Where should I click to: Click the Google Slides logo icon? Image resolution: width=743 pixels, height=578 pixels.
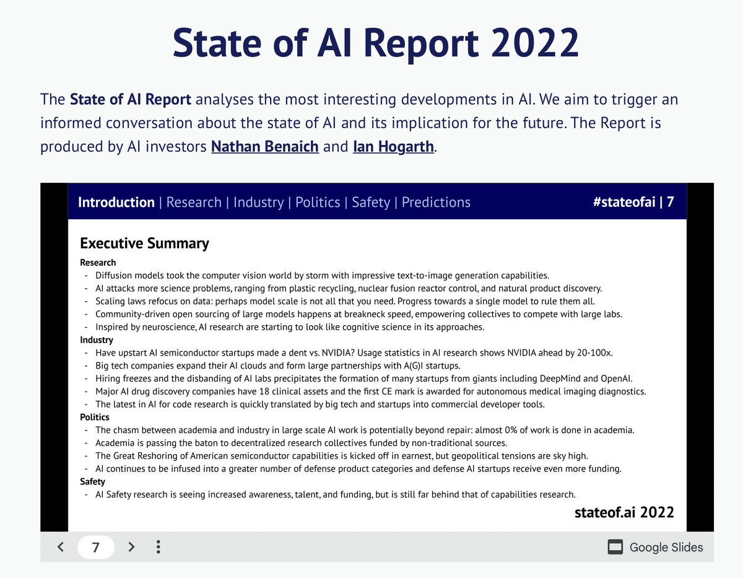point(615,547)
